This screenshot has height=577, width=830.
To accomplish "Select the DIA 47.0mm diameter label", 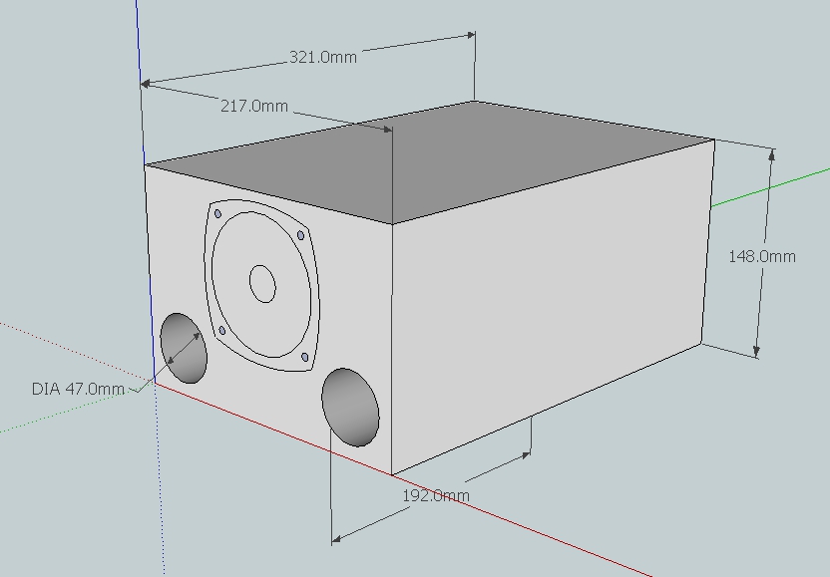I will [79, 390].
